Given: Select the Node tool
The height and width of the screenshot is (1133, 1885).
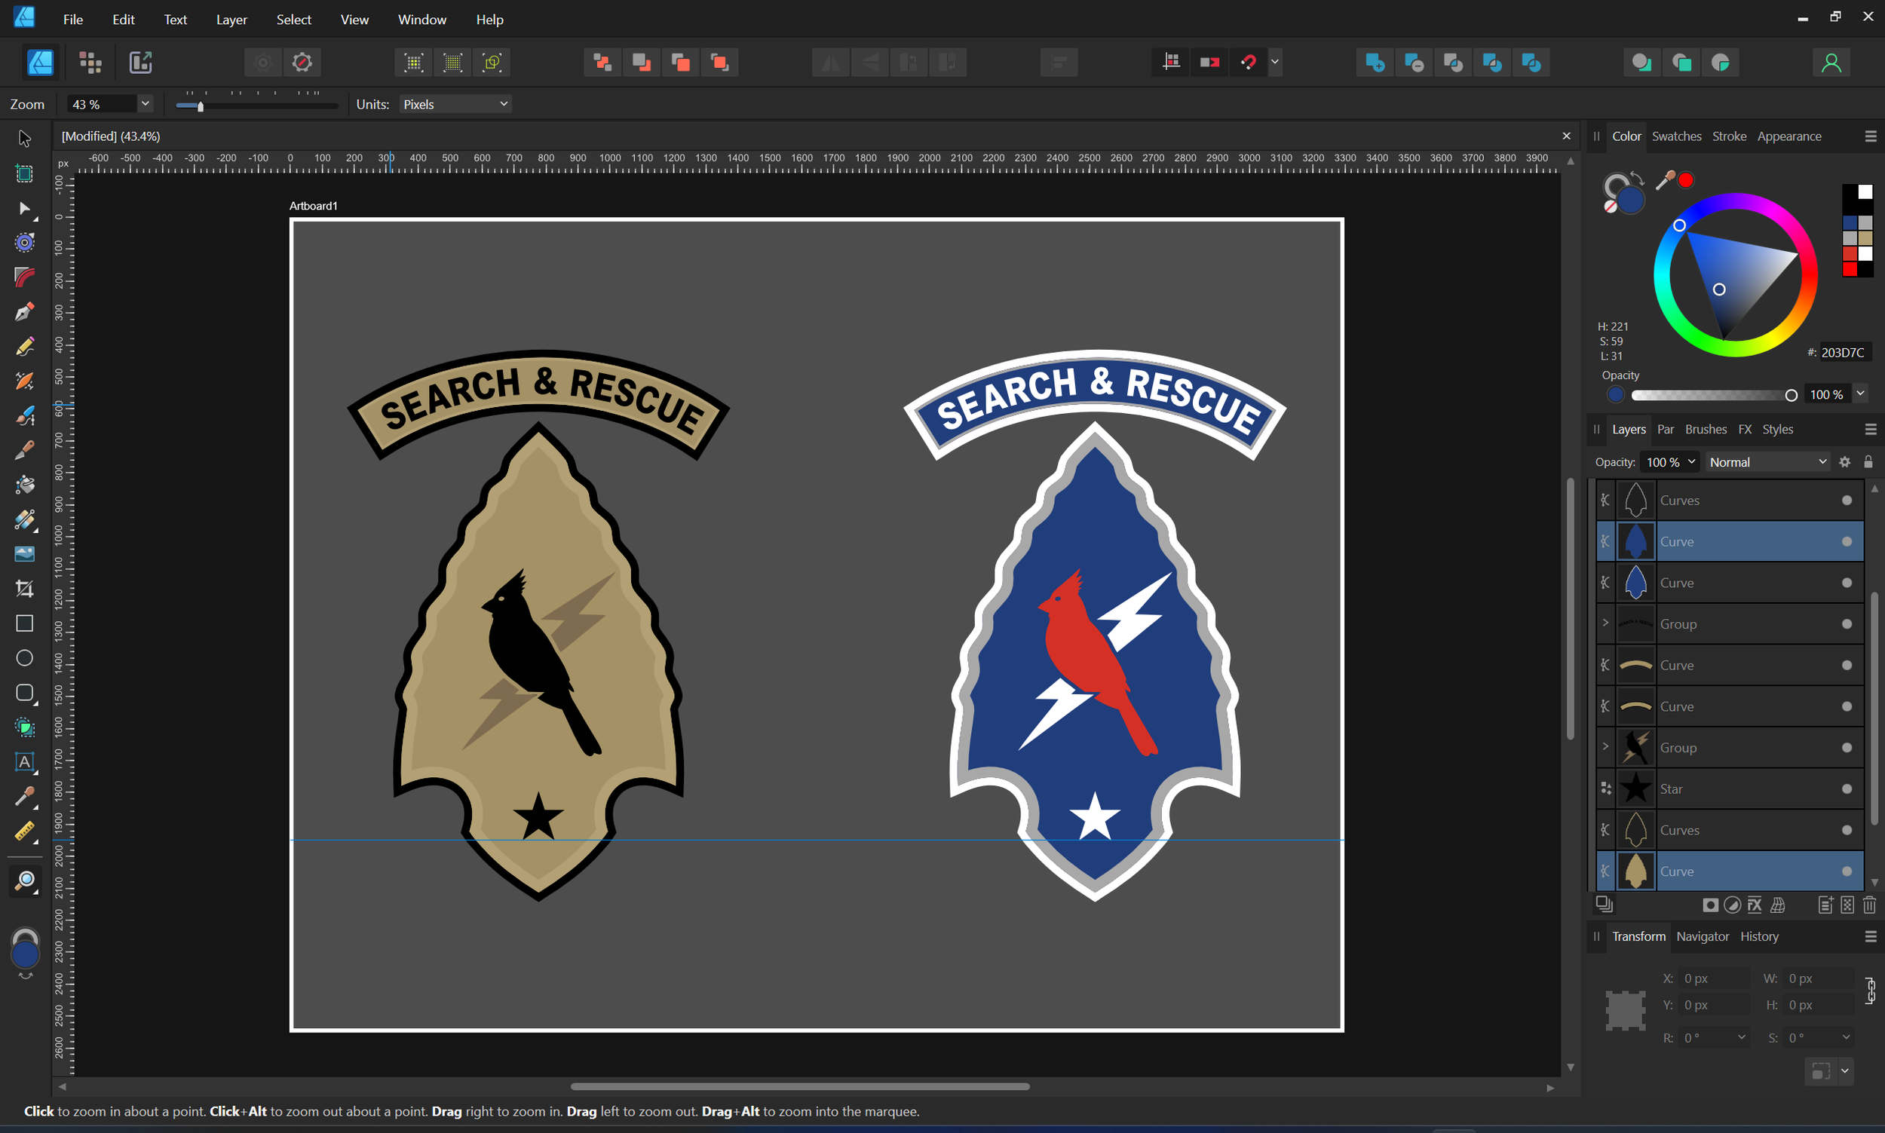Looking at the screenshot, I should 24,208.
